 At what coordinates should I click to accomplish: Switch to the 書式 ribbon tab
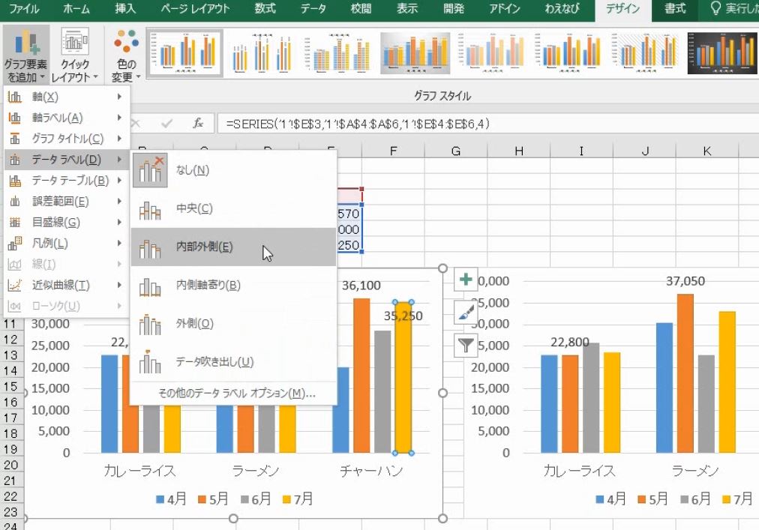click(x=674, y=9)
